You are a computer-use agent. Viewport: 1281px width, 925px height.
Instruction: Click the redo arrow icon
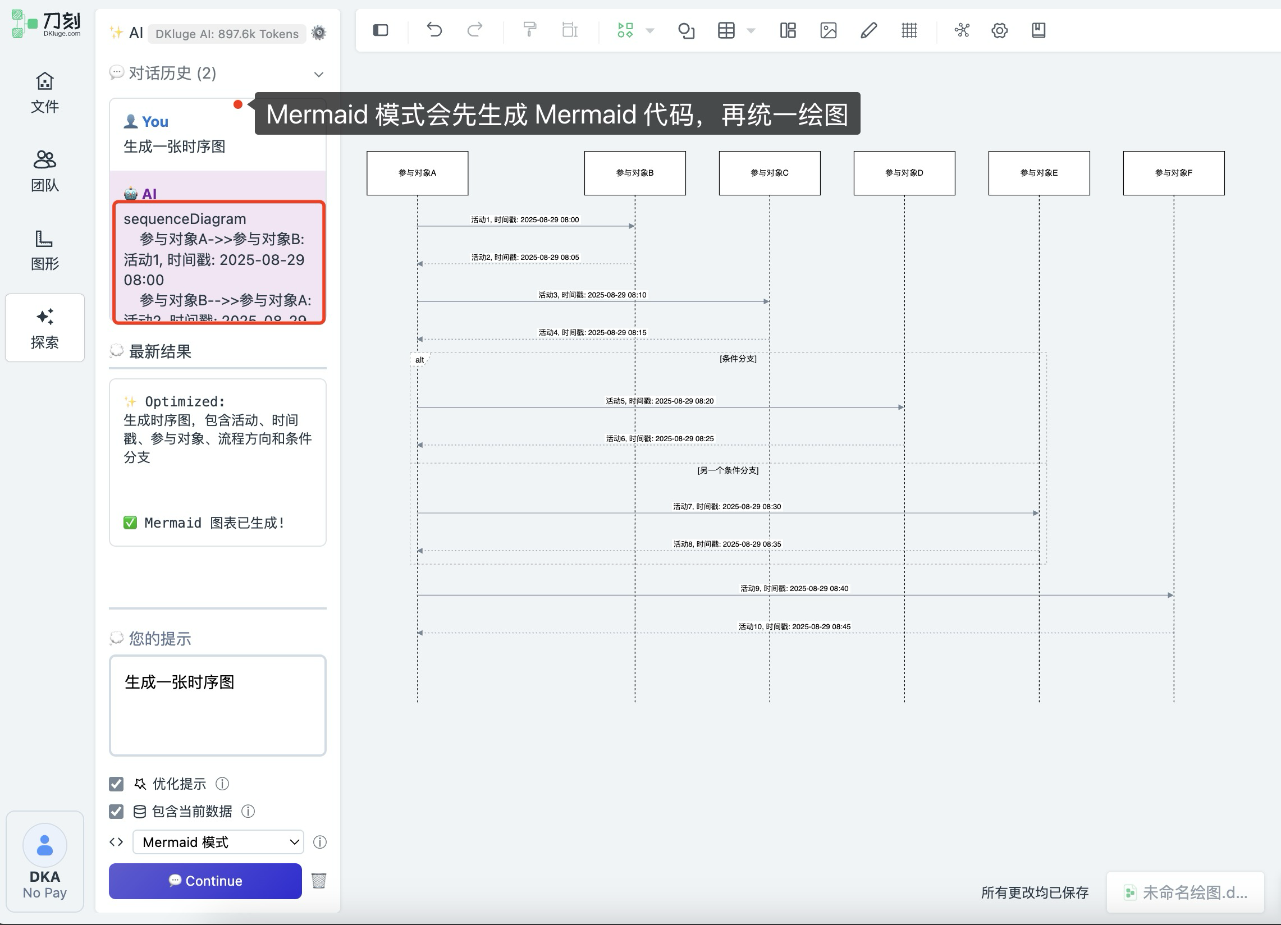[474, 29]
